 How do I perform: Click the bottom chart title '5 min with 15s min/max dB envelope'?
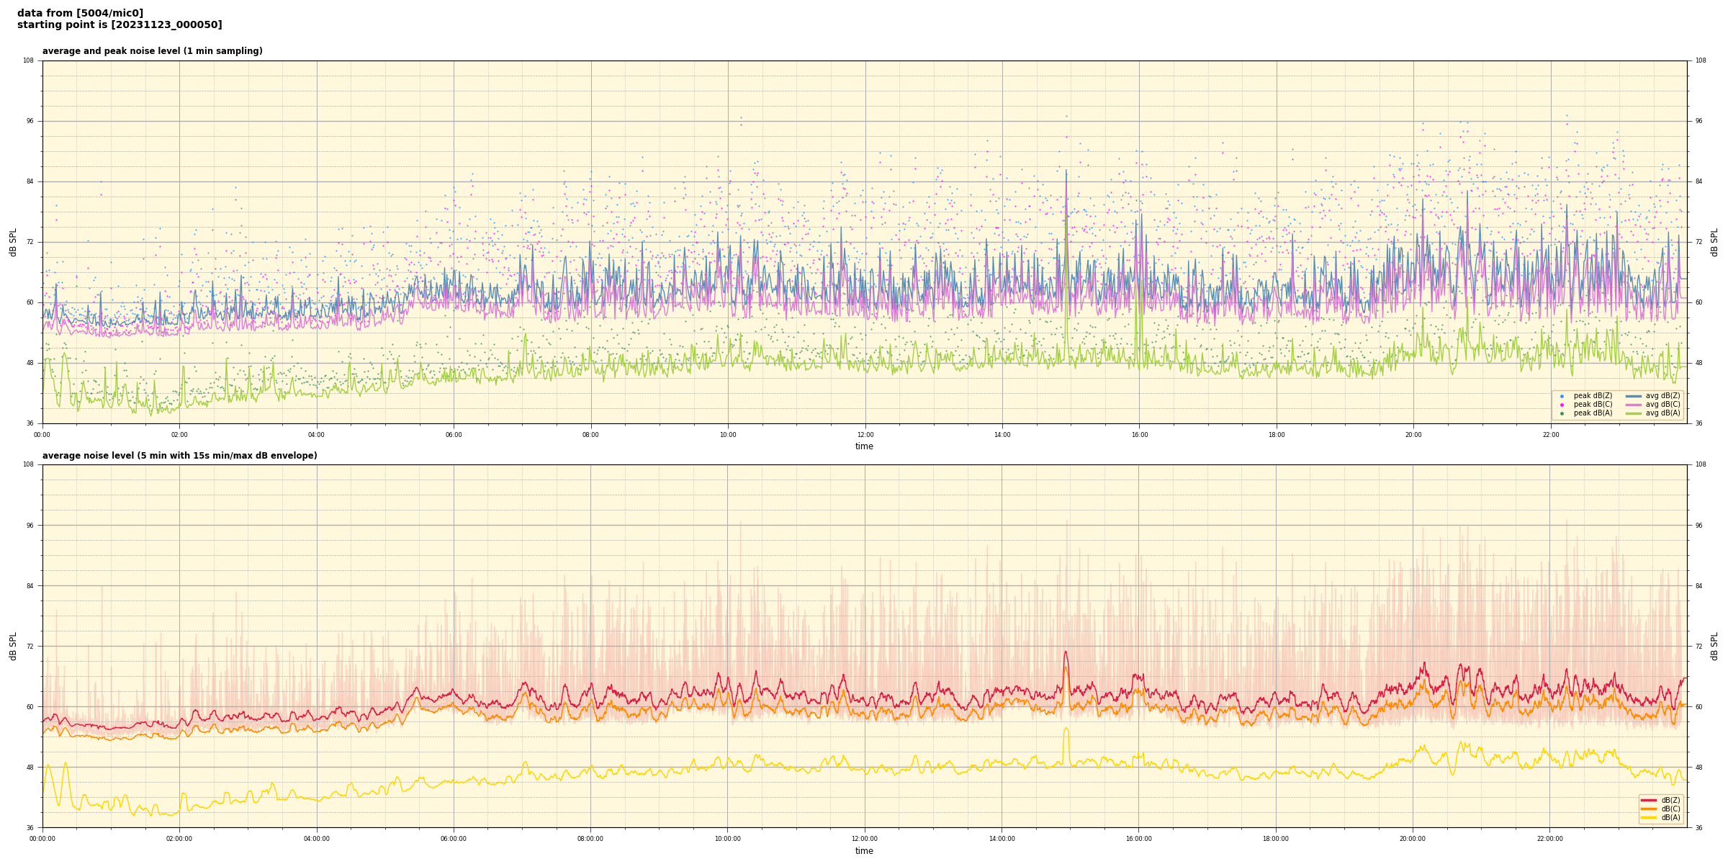point(179,456)
